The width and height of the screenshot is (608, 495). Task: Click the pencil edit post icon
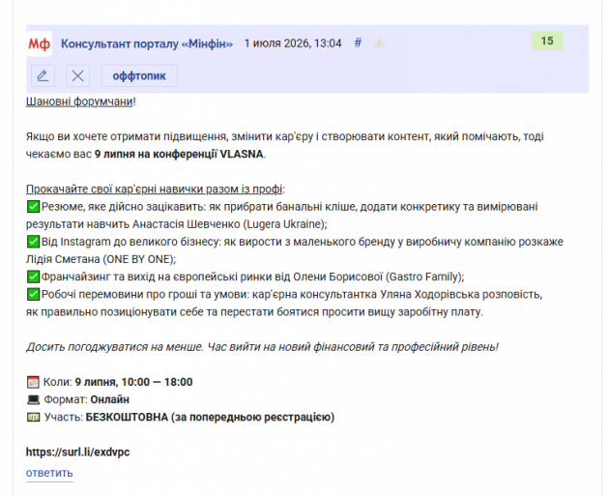tap(43, 75)
